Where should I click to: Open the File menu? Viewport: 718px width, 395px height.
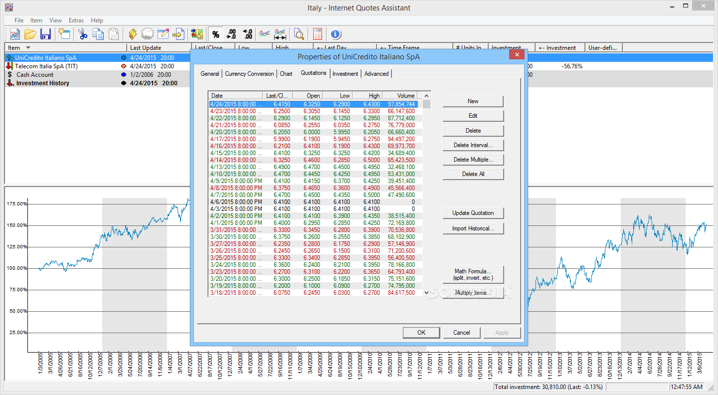pyautogui.click(x=19, y=20)
